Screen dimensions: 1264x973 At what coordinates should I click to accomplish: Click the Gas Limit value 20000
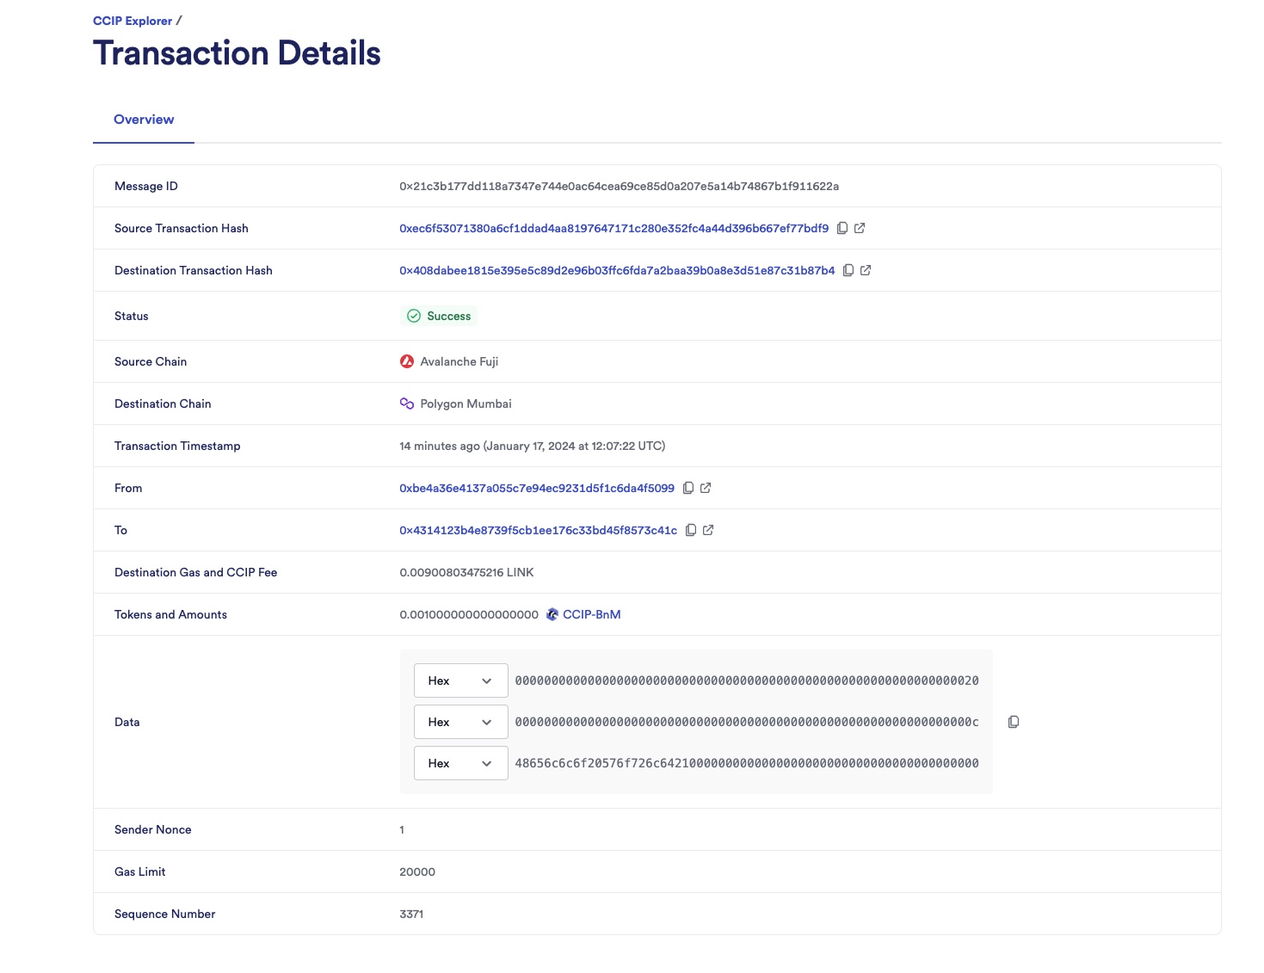(x=417, y=871)
